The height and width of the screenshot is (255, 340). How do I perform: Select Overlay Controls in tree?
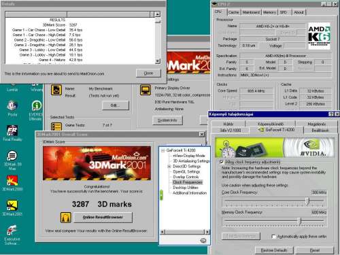(186, 177)
